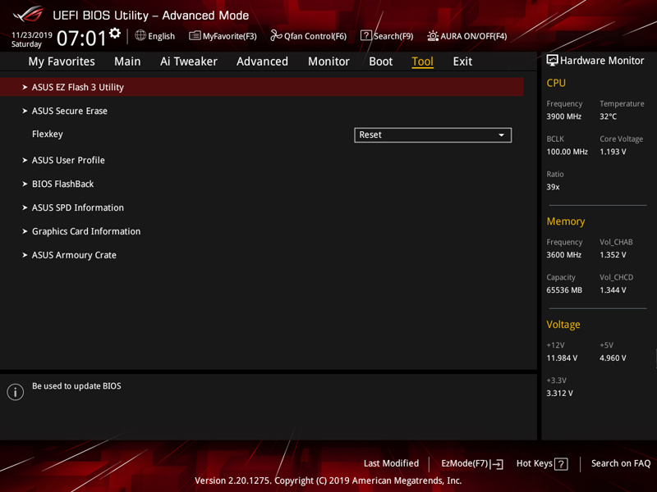Switch to the Monitor tab
This screenshot has height=492, width=657.
(328, 61)
